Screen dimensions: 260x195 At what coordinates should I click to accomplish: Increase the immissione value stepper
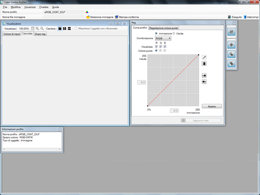[177, 110]
